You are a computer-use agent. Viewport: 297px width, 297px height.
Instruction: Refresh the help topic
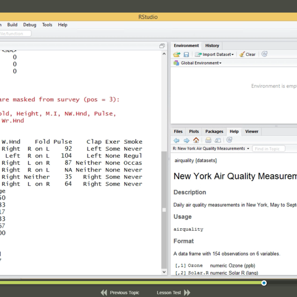coord(229,140)
